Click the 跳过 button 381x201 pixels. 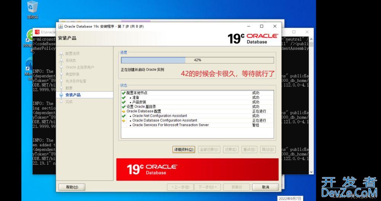[x=268, y=150]
